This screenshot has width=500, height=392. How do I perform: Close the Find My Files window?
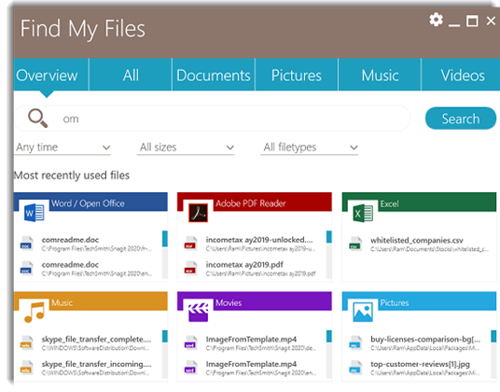click(491, 21)
